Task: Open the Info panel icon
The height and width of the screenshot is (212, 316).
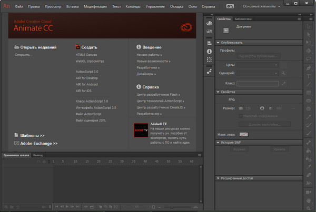Action: click(210, 51)
